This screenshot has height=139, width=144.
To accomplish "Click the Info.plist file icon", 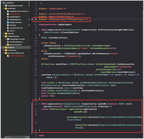I will click(x=8, y=25).
